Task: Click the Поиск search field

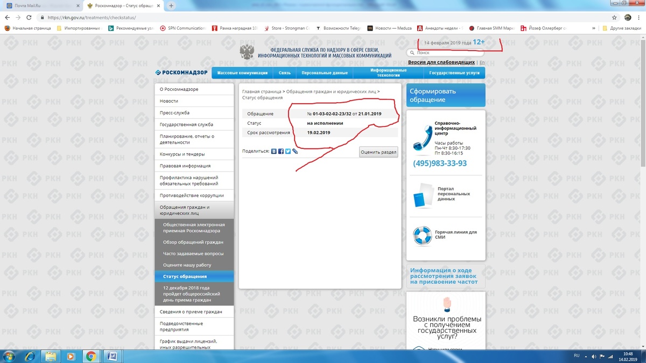Action: (446, 53)
